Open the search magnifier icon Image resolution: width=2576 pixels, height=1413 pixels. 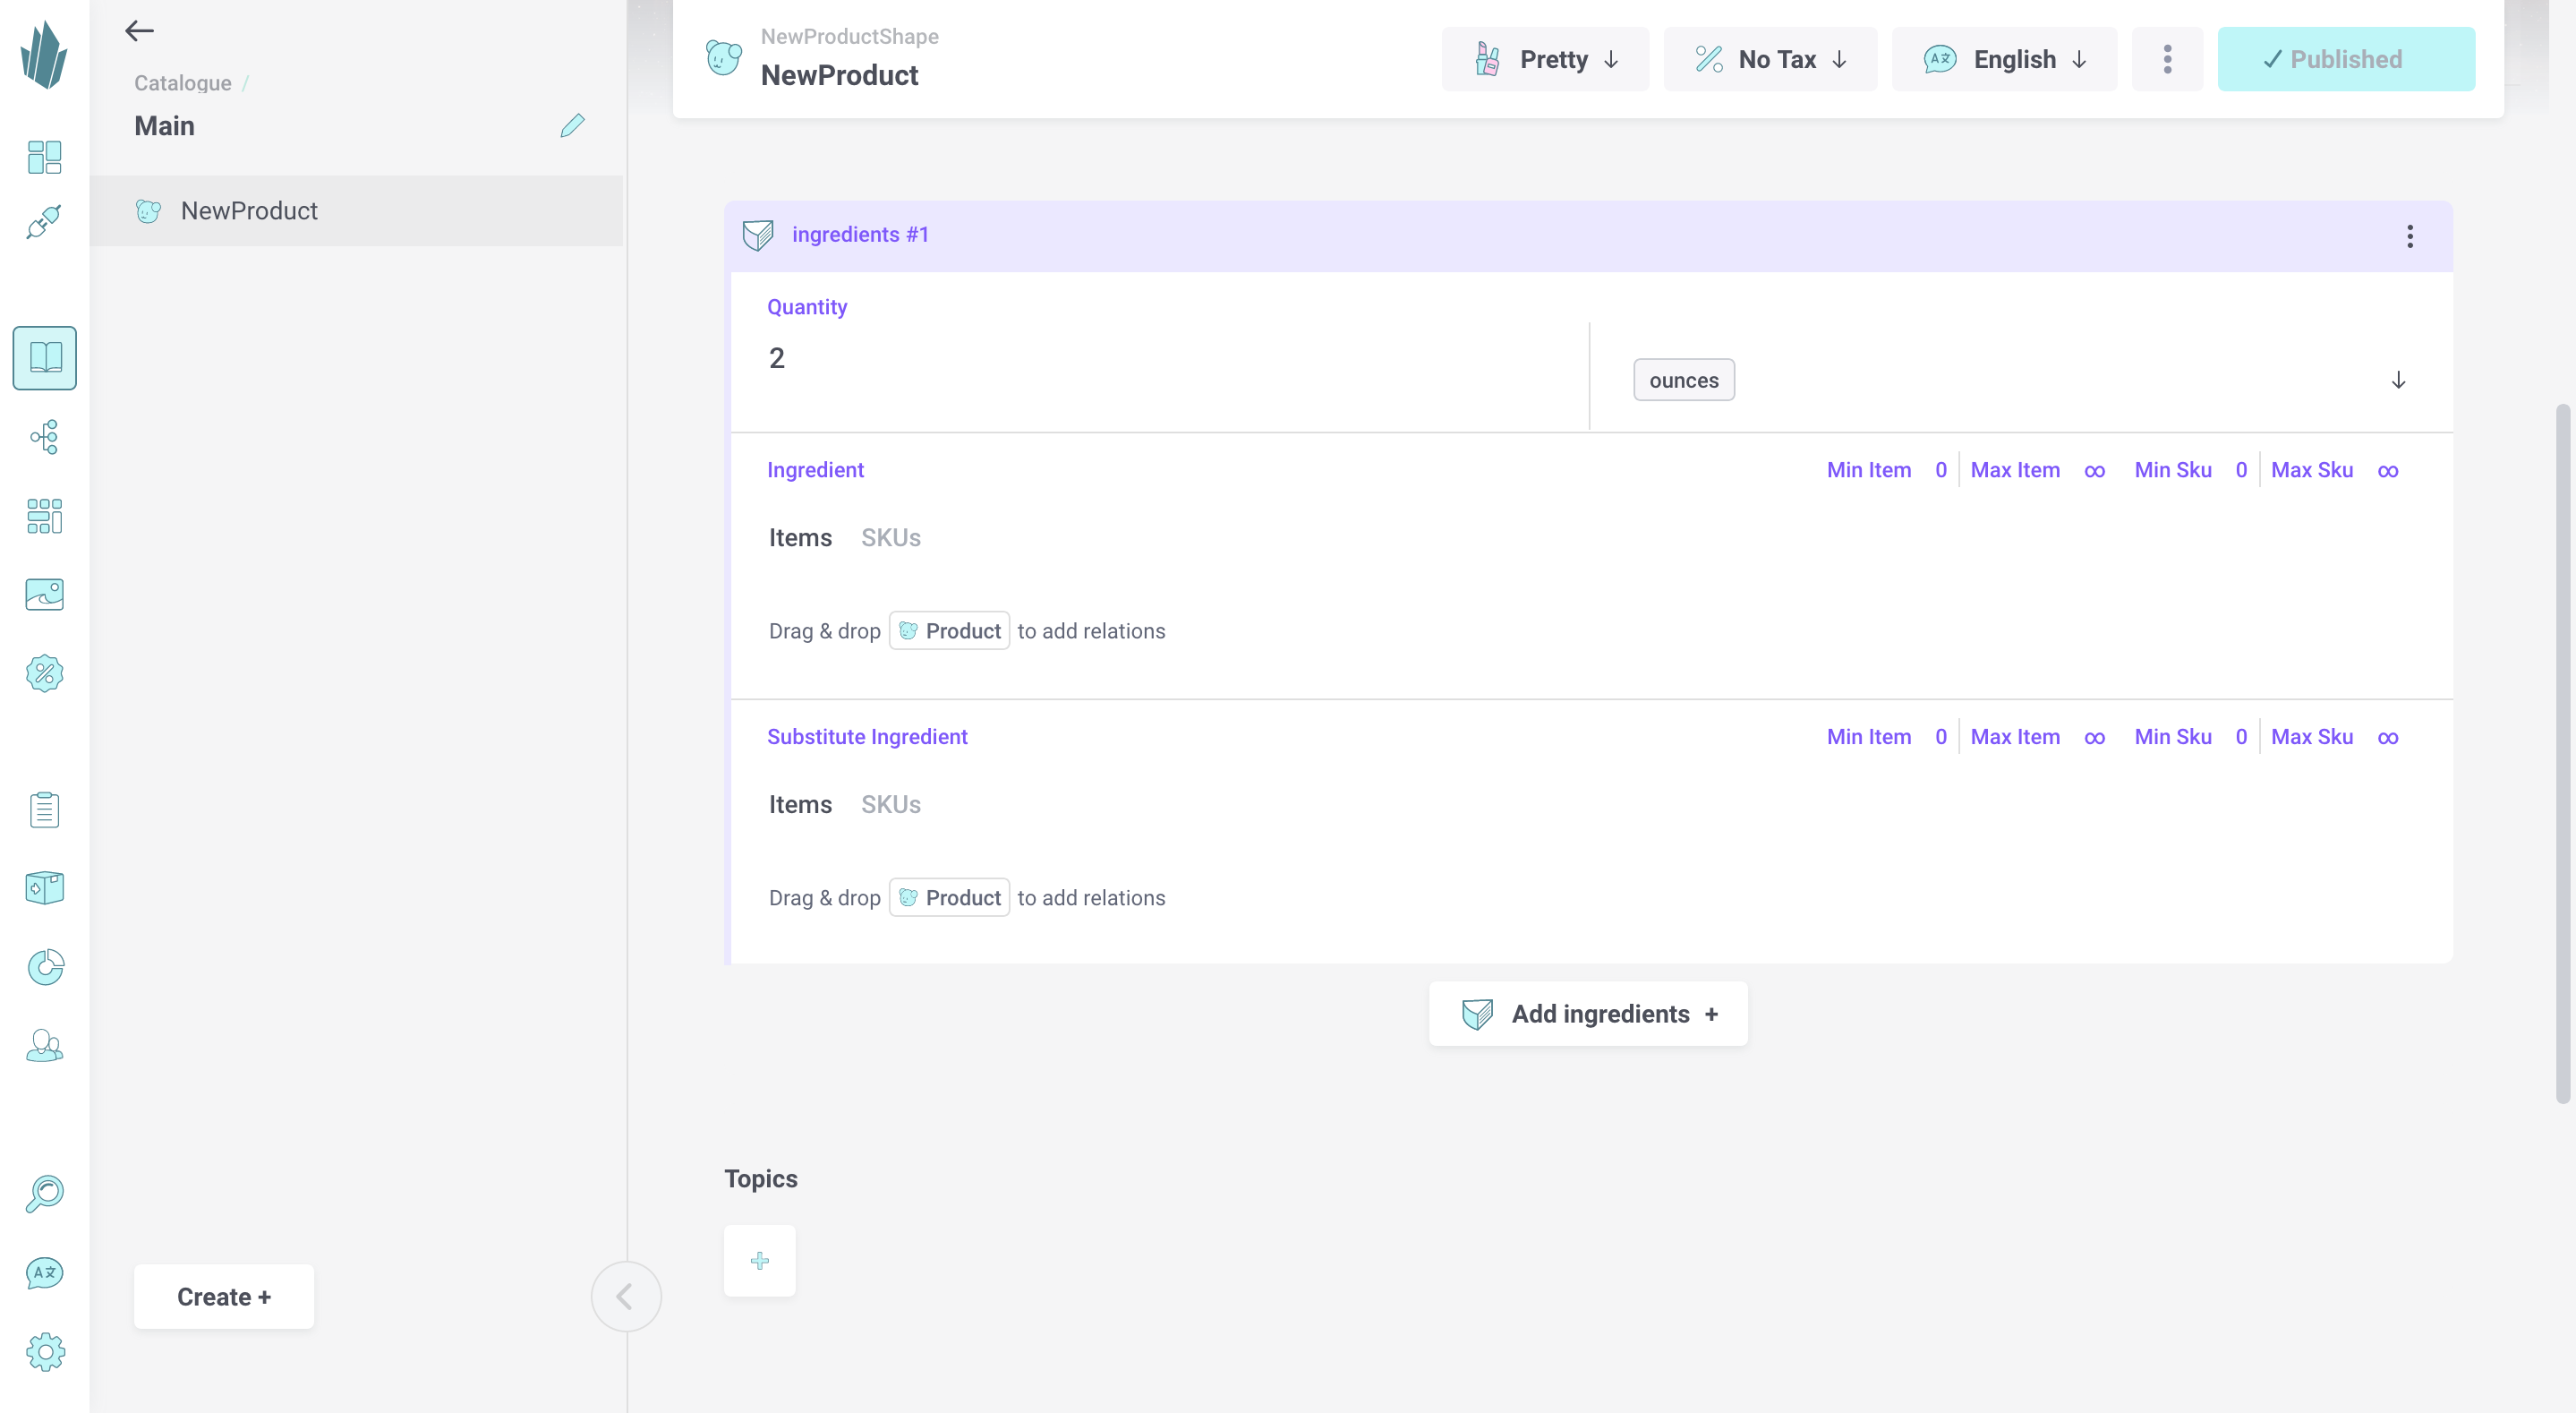pyautogui.click(x=44, y=1194)
